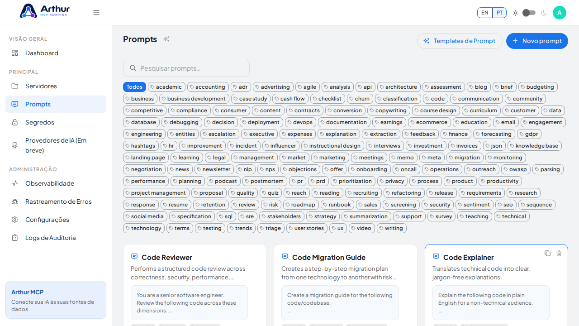Screen dimensions: 579x326
Task: Click the Code Migration Guide card icon
Action: (285, 257)
